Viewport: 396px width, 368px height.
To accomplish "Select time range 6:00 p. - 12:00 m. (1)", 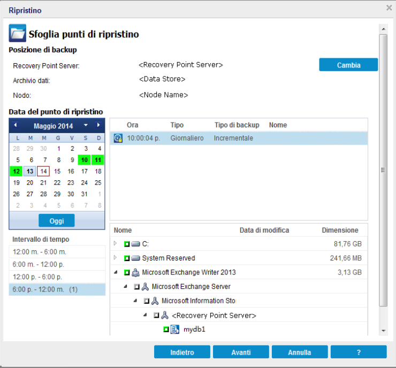I will (x=57, y=289).
